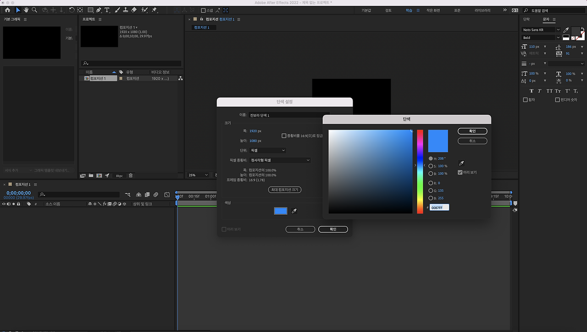Select the Hand tool
This screenshot has width=587, height=332.
tap(26, 10)
